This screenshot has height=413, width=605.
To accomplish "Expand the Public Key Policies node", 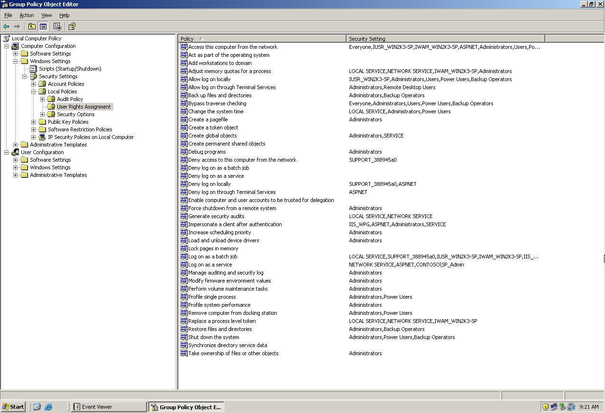I will click(34, 122).
